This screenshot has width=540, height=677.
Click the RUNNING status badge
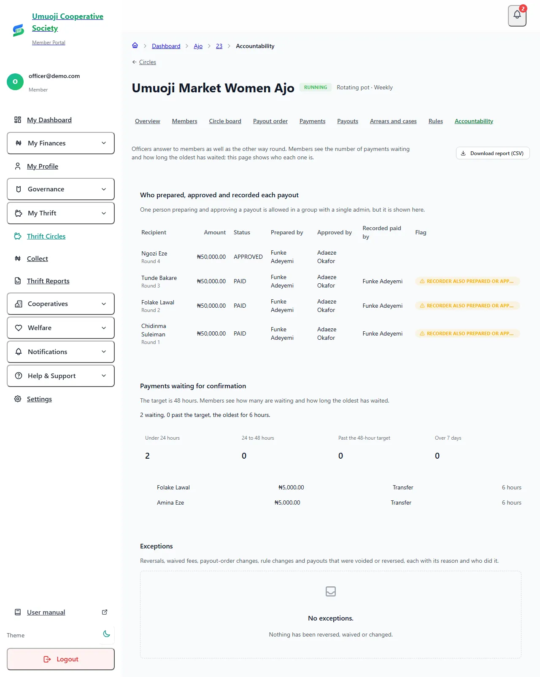click(x=316, y=87)
